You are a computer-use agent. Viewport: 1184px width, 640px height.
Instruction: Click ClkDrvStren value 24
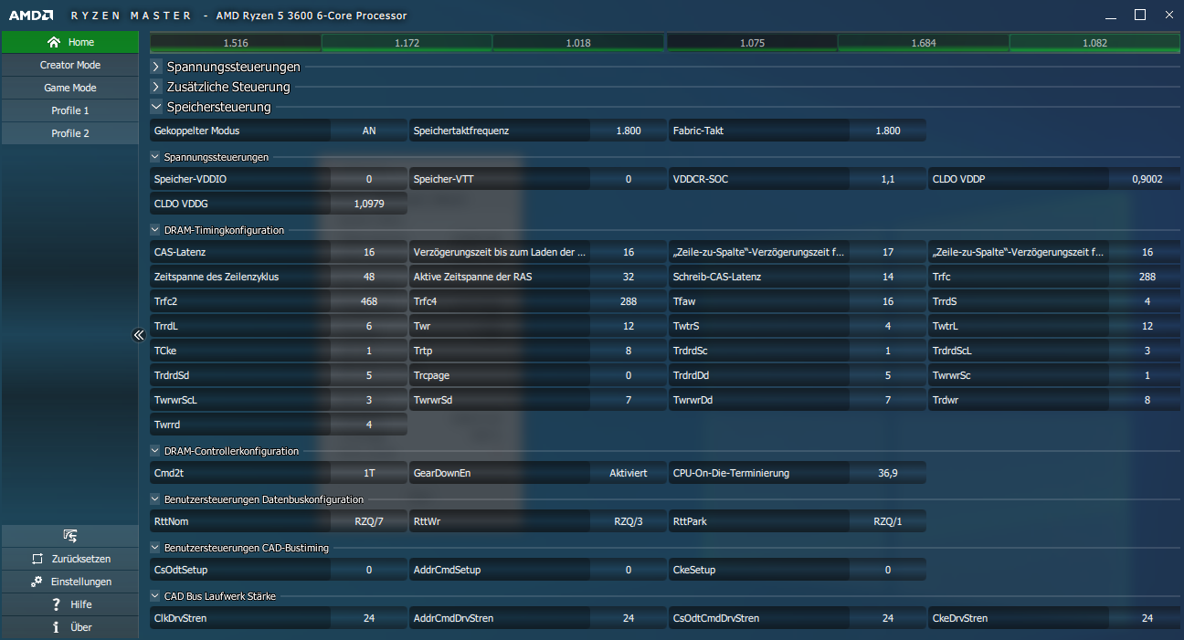pyautogui.click(x=369, y=618)
